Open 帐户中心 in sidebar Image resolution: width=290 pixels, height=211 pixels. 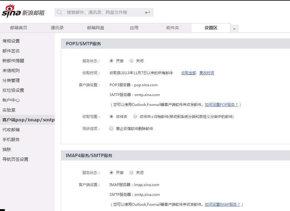click(x=11, y=100)
